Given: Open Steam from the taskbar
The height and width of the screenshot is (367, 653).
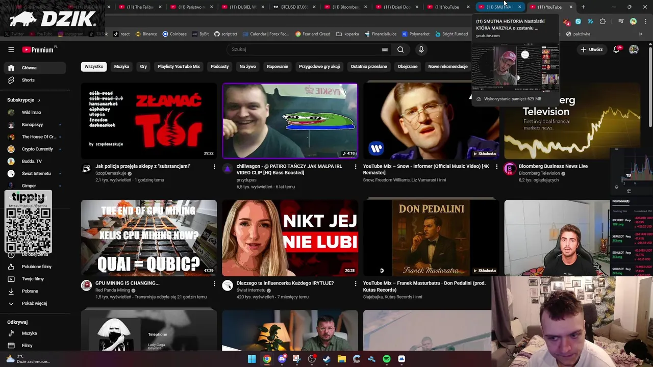Looking at the screenshot, I should click(x=326, y=359).
